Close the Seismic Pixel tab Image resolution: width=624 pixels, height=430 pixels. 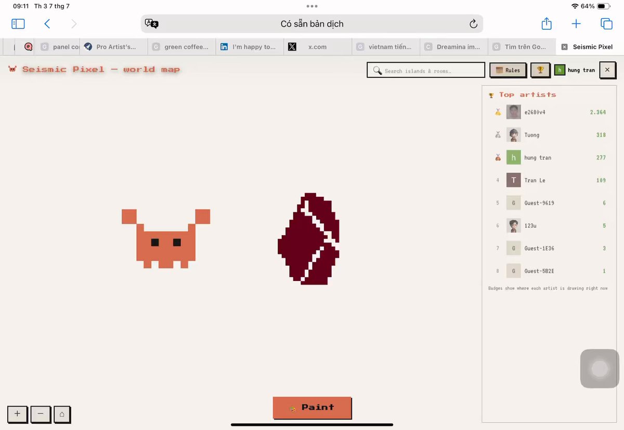pyautogui.click(x=564, y=47)
